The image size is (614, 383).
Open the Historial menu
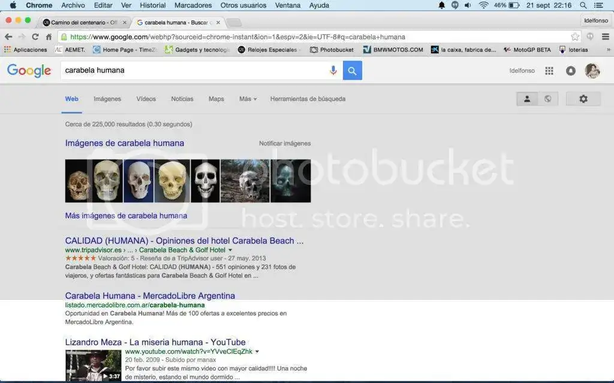153,5
